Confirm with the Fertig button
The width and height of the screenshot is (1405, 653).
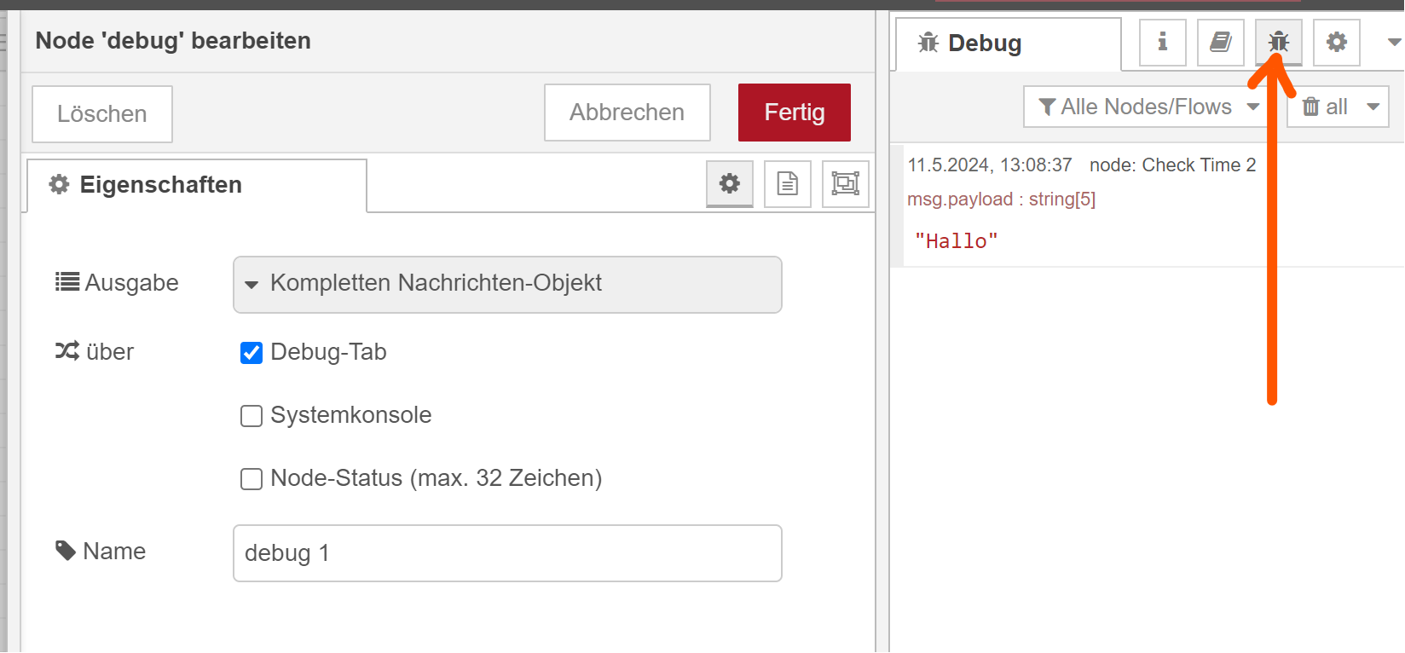pos(795,113)
